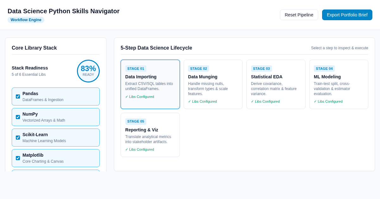Click the 'STAGE 04' badge
The height and width of the screenshot is (199, 380).
point(324,69)
